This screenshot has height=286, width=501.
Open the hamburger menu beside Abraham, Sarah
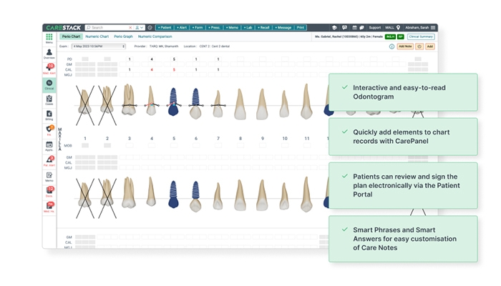pyautogui.click(x=432, y=27)
